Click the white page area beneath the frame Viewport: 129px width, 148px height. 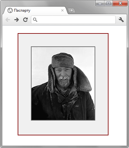click(x=63, y=140)
